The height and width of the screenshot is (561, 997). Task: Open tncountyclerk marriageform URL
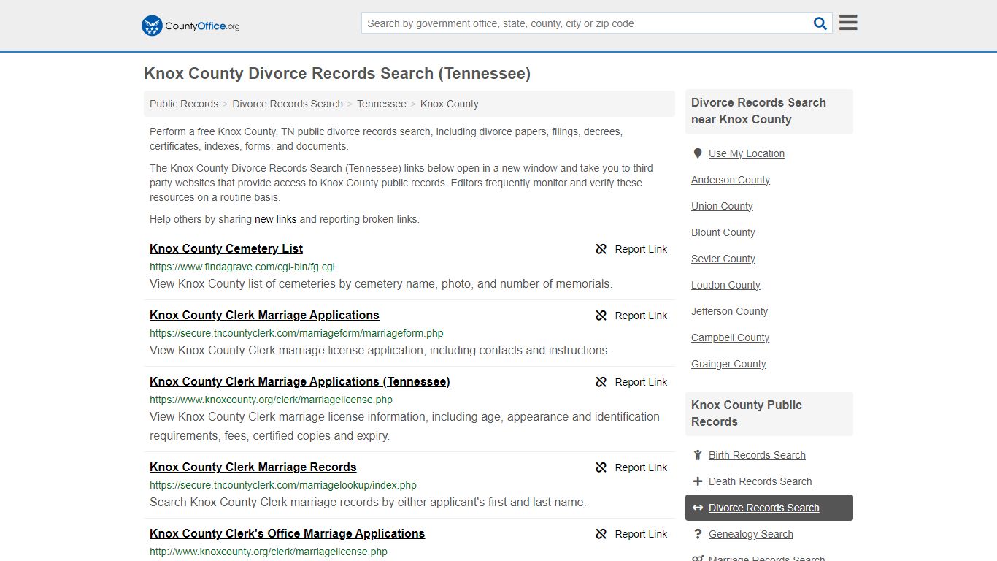(x=296, y=333)
